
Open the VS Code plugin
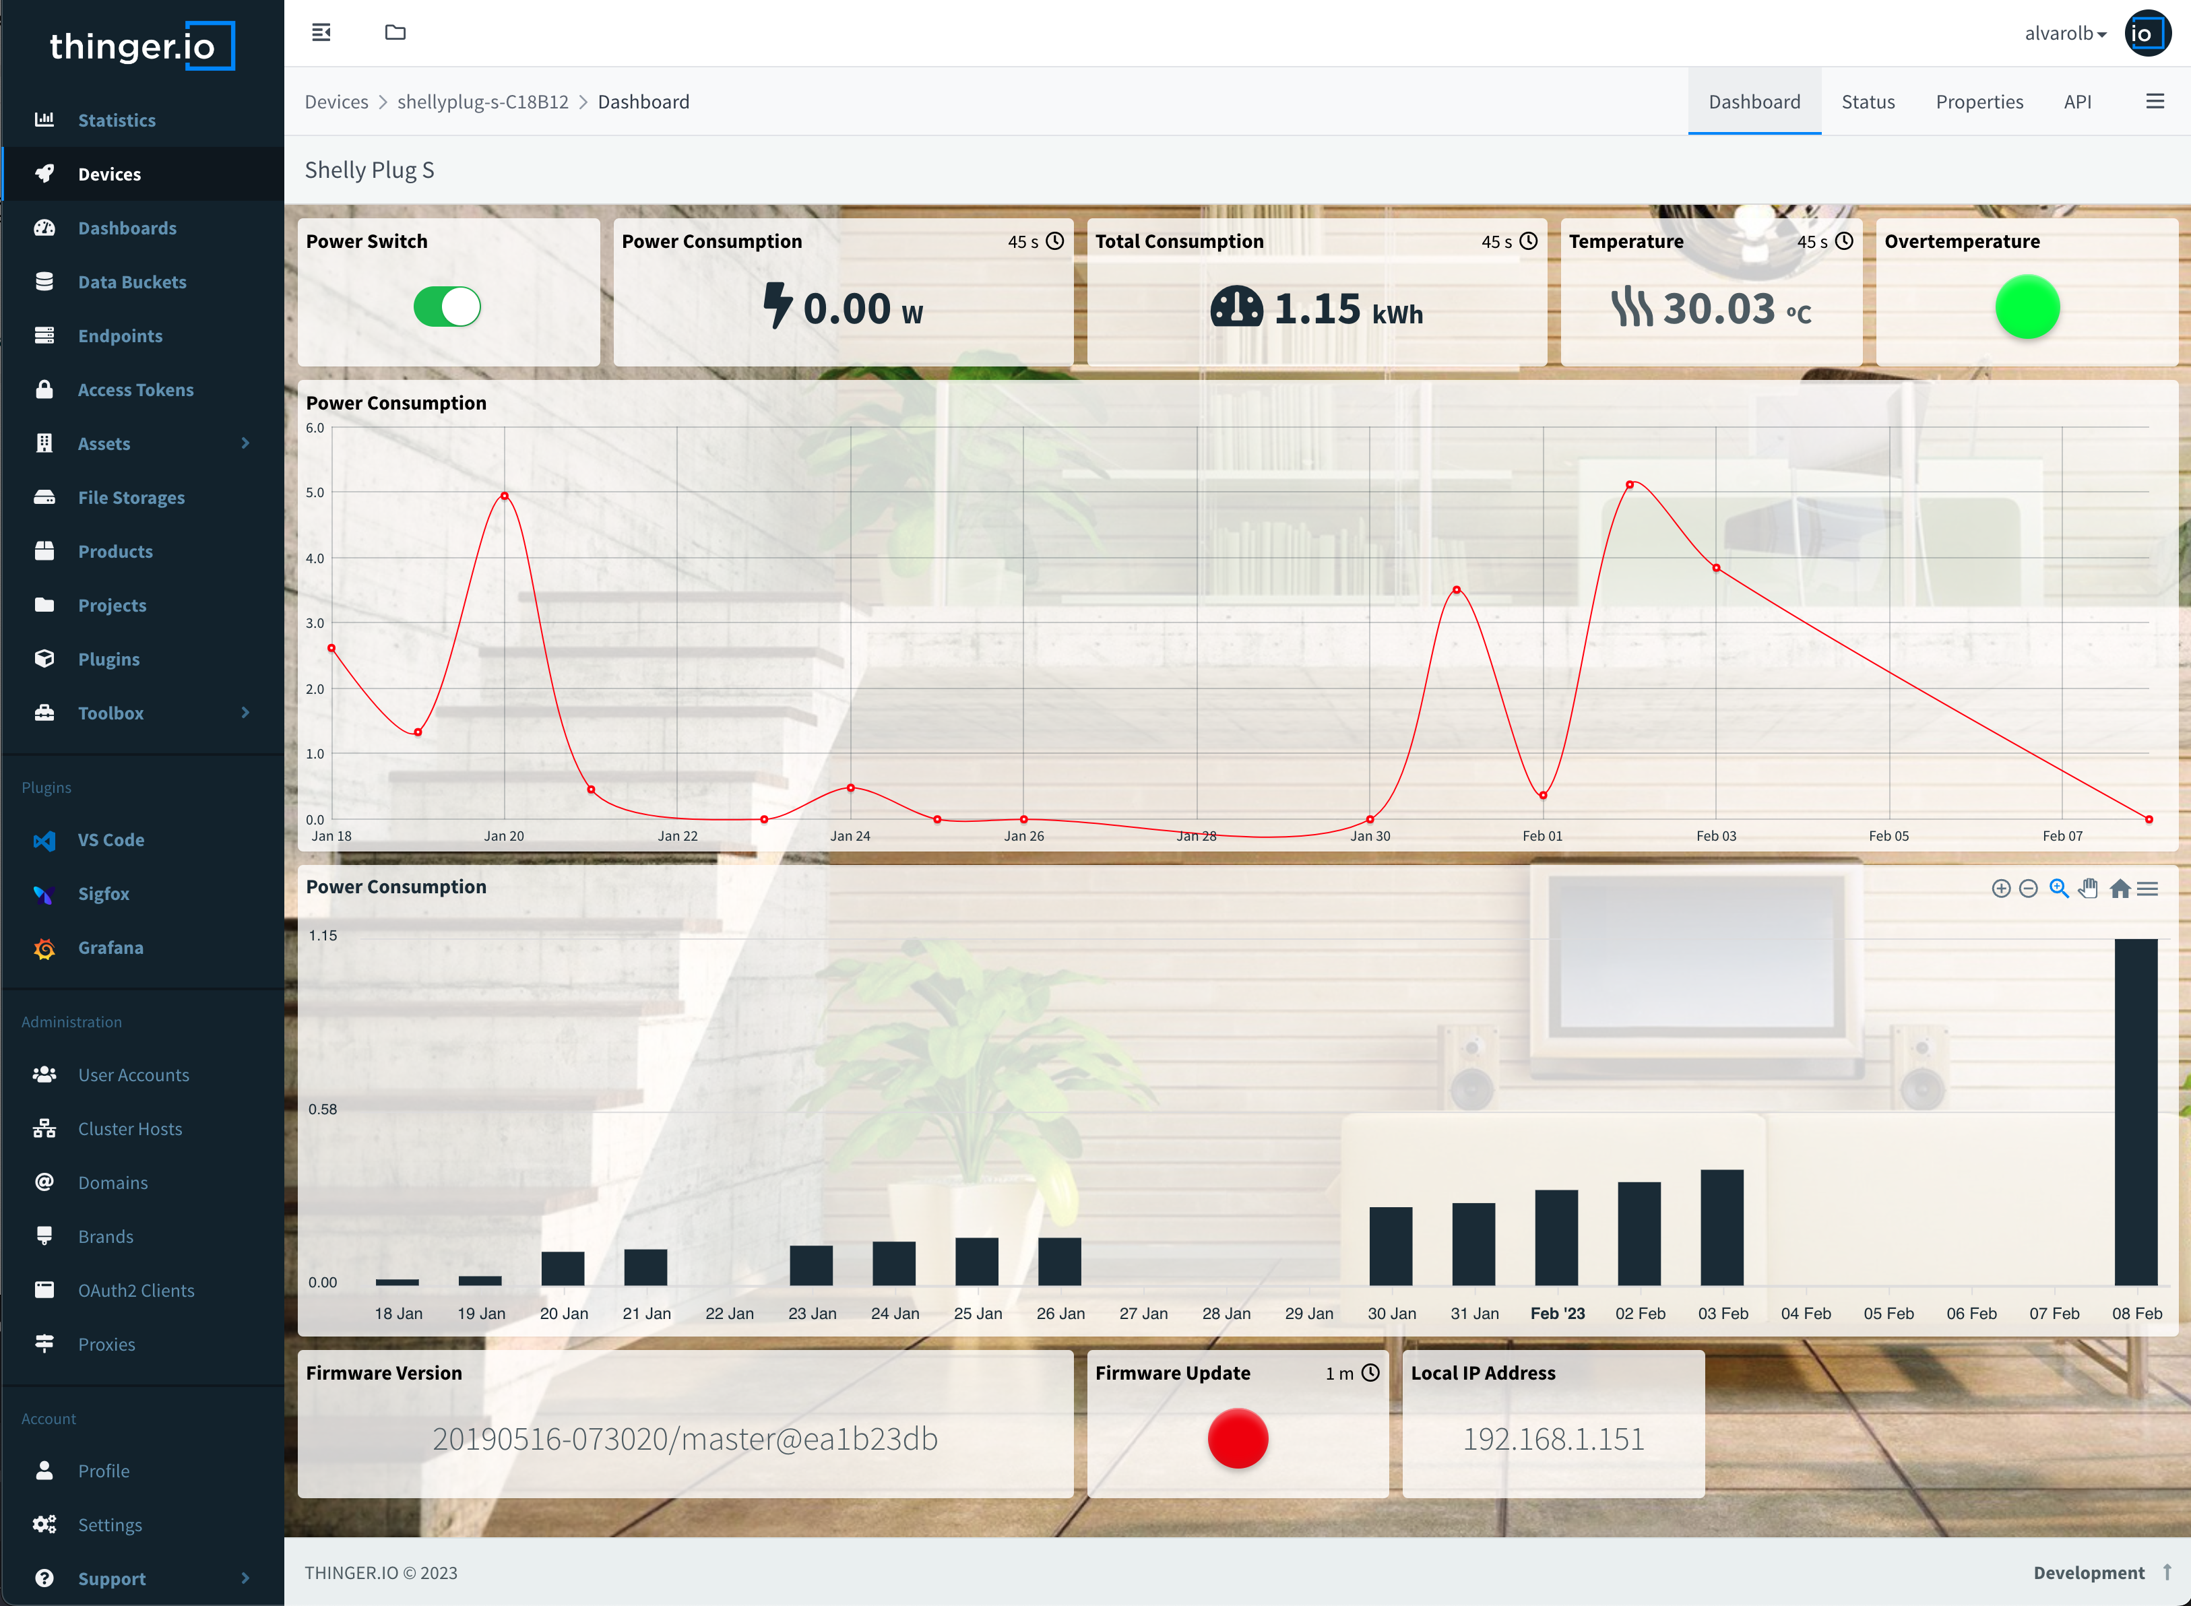[x=110, y=840]
